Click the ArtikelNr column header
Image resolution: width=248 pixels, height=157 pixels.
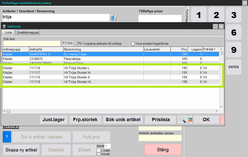(46, 49)
